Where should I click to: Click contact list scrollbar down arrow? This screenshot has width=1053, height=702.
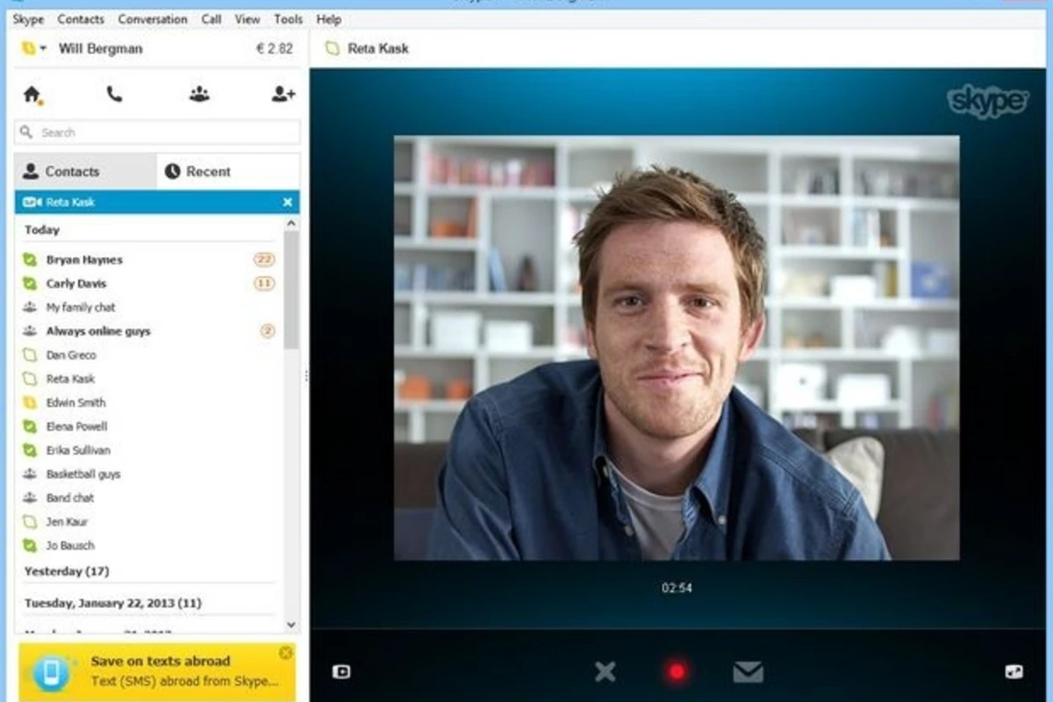click(x=291, y=625)
